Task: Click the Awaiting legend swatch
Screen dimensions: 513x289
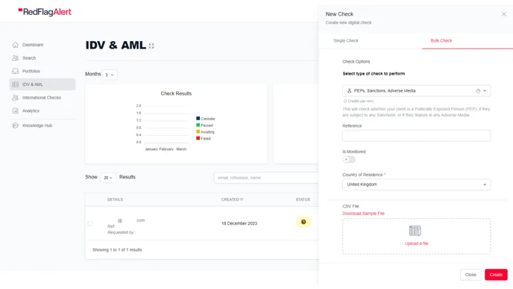Action: coord(198,131)
